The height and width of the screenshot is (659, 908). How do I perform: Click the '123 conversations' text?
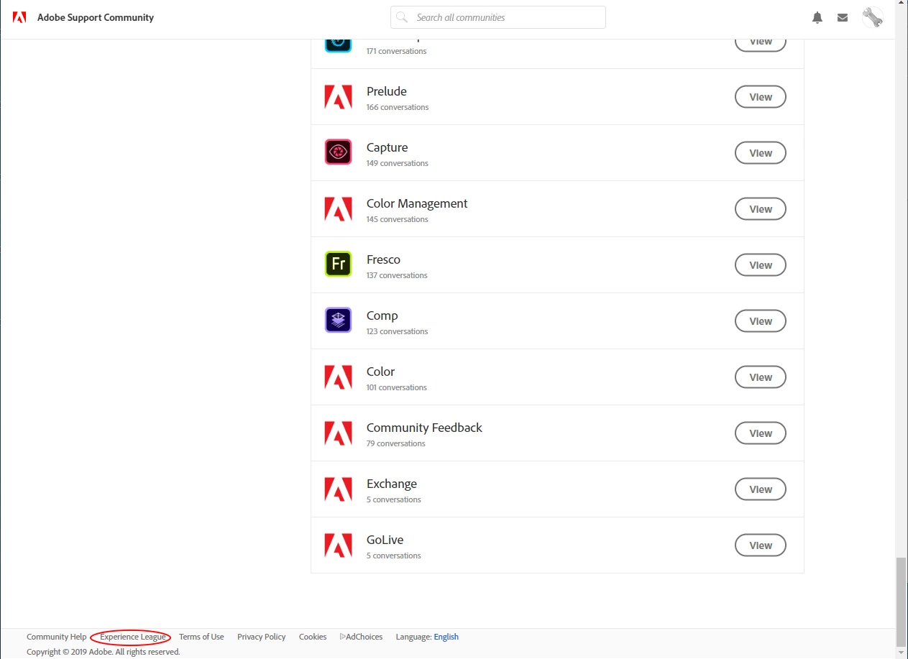click(x=398, y=331)
